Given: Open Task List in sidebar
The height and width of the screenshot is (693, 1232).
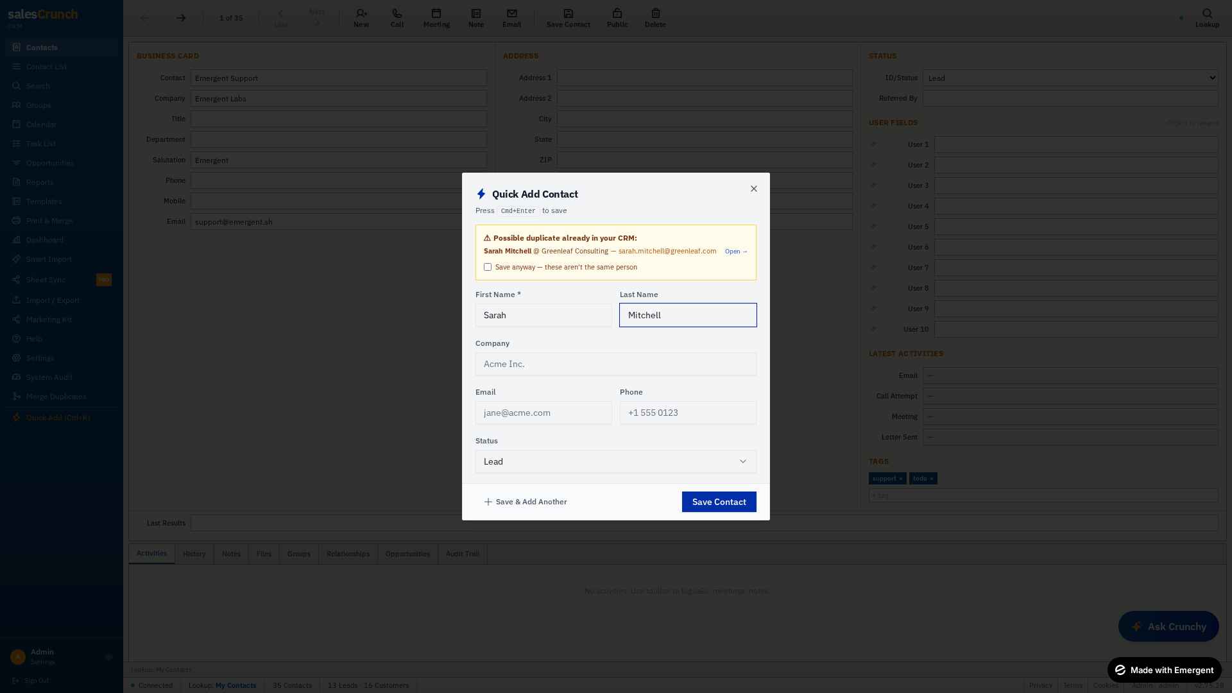Looking at the screenshot, I should (x=62, y=144).
